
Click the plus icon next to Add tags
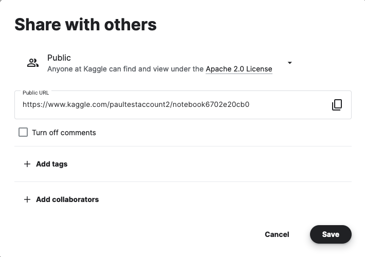[x=27, y=164]
